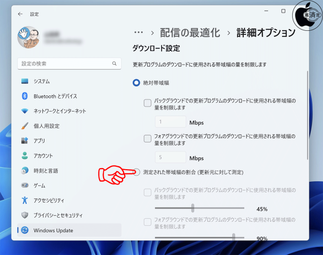Open Bluetooth とデバイス settings
The image size is (323, 255).
[56, 96]
